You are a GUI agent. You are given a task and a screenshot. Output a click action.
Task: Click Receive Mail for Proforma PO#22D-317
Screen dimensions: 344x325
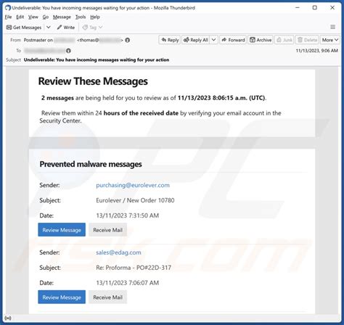pyautogui.click(x=107, y=297)
